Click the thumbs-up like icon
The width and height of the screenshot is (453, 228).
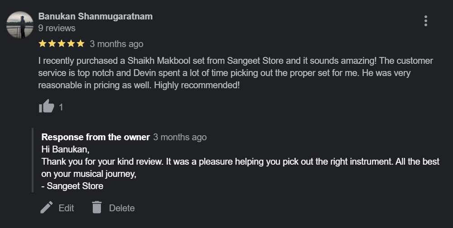tap(46, 107)
